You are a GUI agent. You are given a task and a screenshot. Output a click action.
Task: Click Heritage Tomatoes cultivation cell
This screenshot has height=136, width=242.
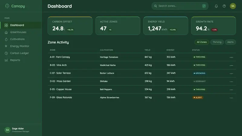[x=109, y=57]
